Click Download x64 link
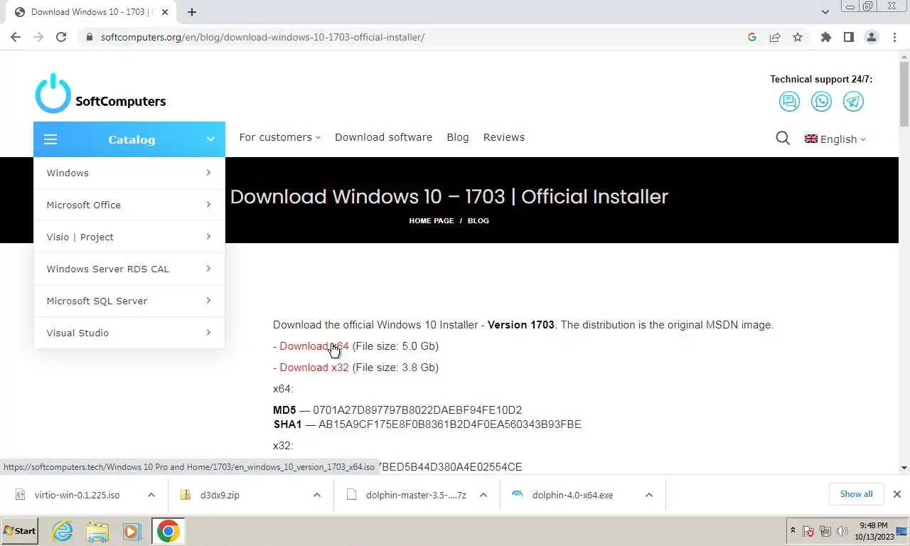Viewport: 910px width, 546px height. click(314, 346)
